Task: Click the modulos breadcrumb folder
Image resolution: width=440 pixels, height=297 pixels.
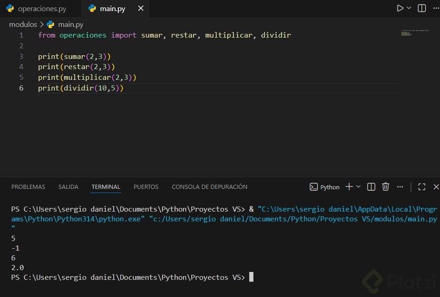Action: (23, 24)
